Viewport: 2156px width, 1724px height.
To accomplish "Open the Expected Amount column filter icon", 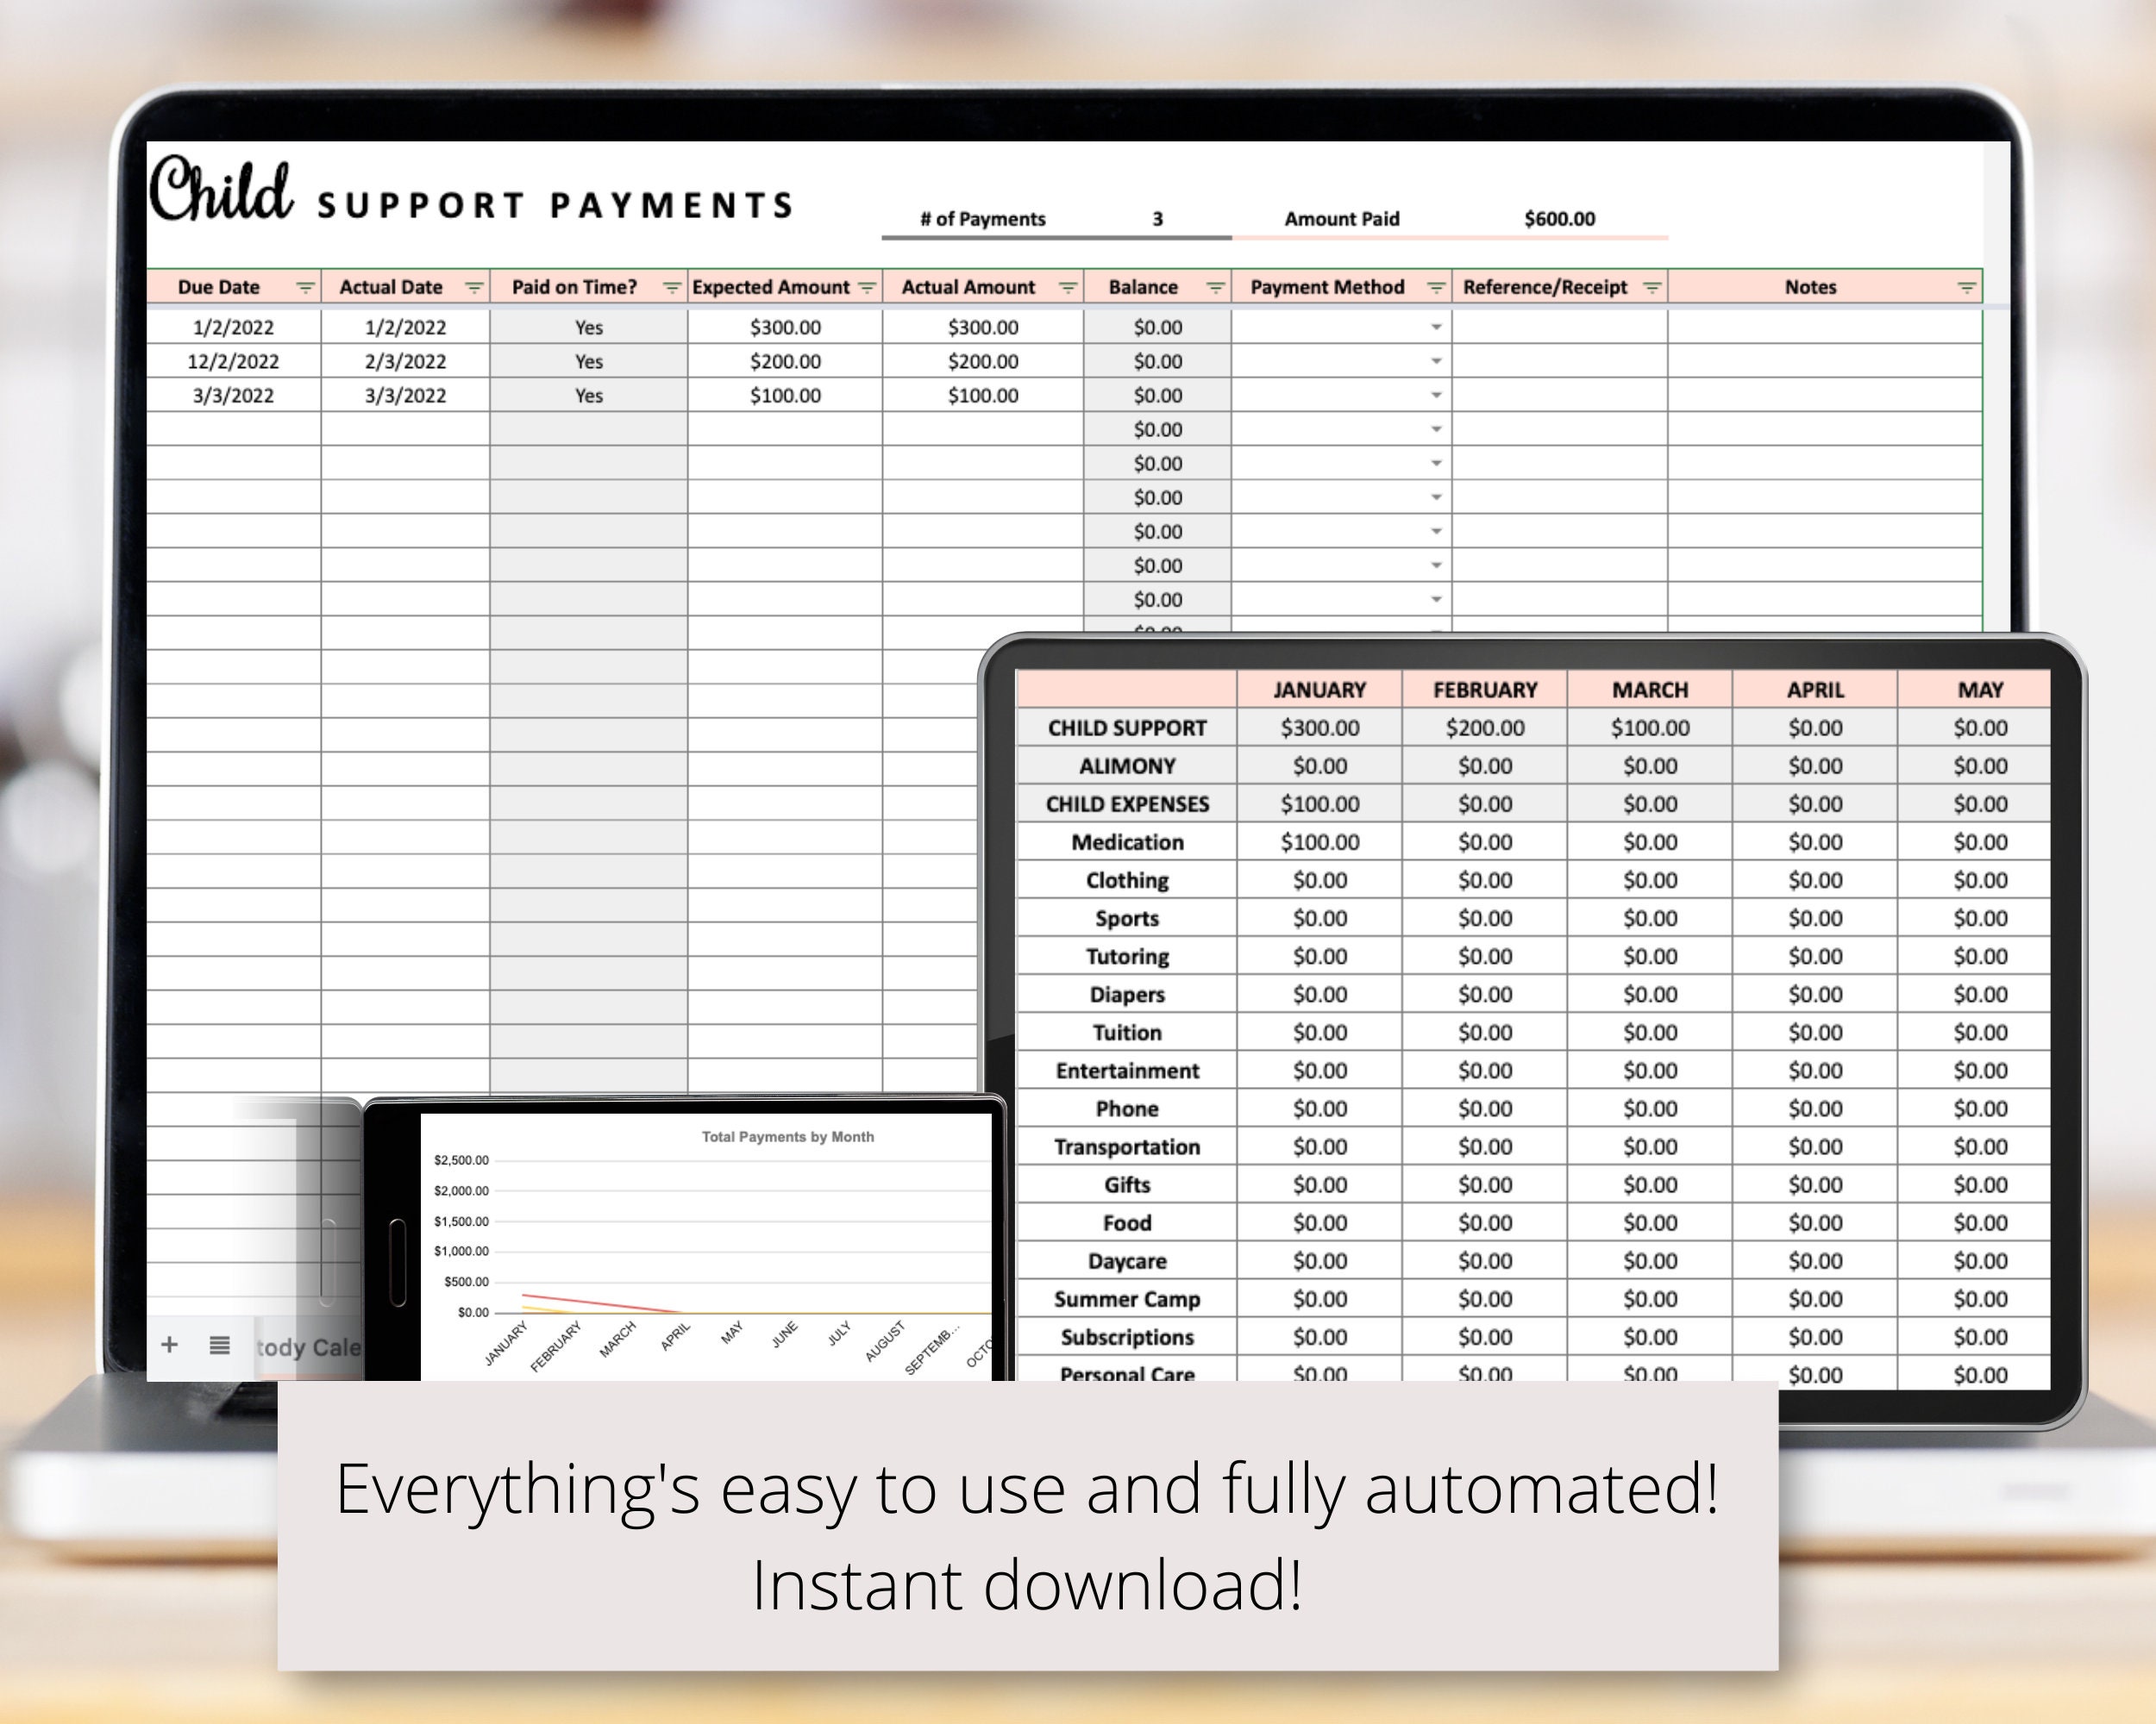I will (x=866, y=287).
